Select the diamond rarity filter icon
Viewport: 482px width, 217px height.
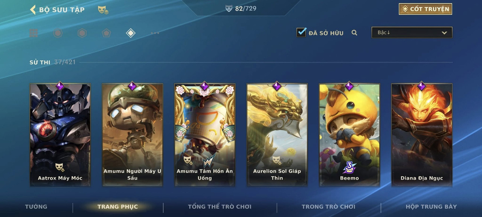pyautogui.click(x=131, y=33)
